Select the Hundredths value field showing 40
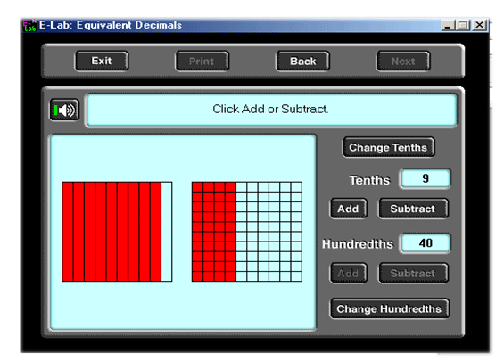The image size is (504, 361). pyautogui.click(x=425, y=242)
